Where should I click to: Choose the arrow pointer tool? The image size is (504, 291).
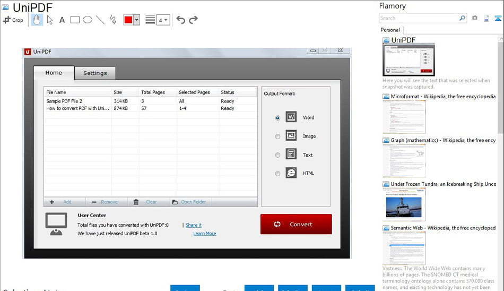point(50,20)
